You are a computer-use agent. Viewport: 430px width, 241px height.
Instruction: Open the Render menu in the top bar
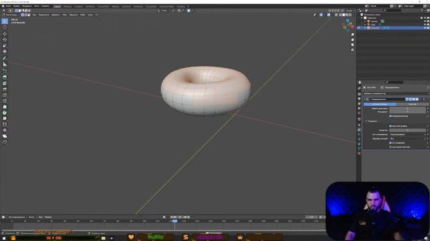coord(27,6)
